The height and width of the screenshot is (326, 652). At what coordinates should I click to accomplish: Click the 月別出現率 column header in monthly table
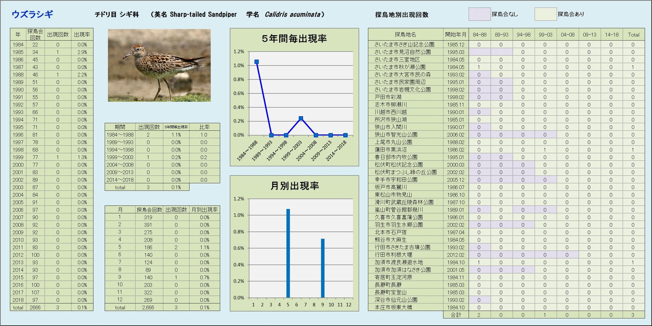204,210
